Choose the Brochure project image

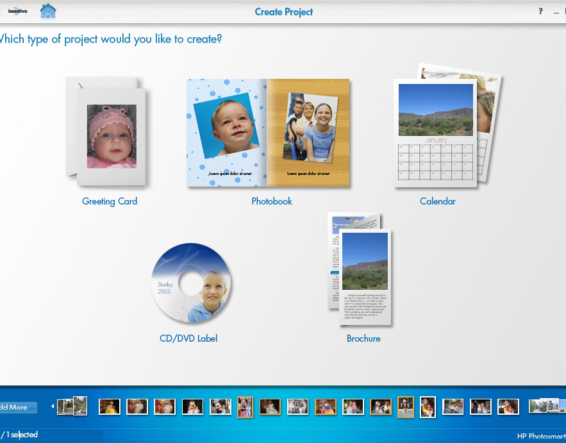[360, 269]
